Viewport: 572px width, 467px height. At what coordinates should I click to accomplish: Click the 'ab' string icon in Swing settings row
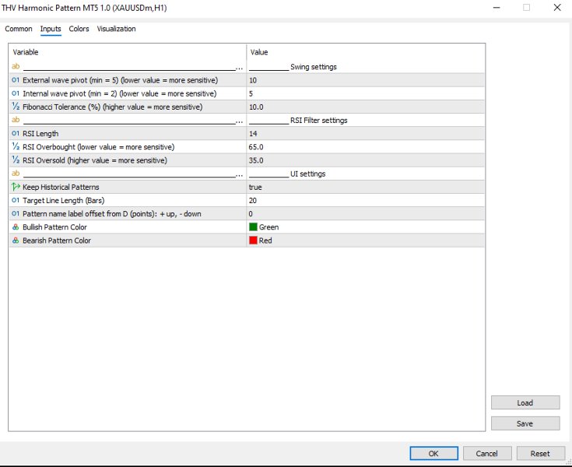pyautogui.click(x=16, y=66)
